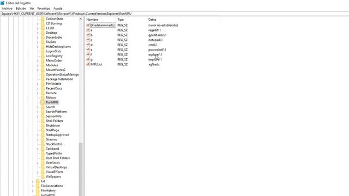Image resolution: width=349 pixels, height=196 pixels.
Task: Open the Edición menu
Action: (x=21, y=9)
